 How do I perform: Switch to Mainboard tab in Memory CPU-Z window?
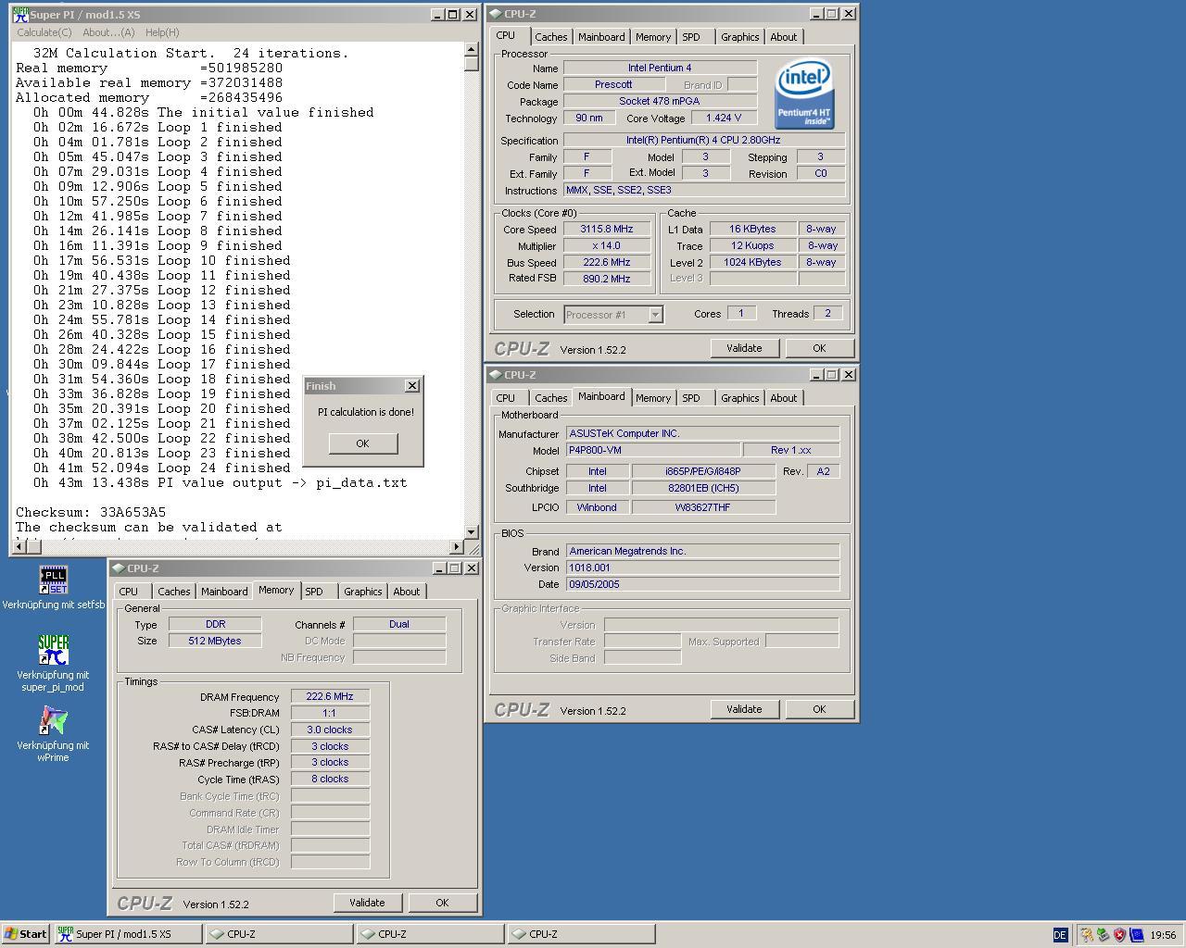[224, 592]
